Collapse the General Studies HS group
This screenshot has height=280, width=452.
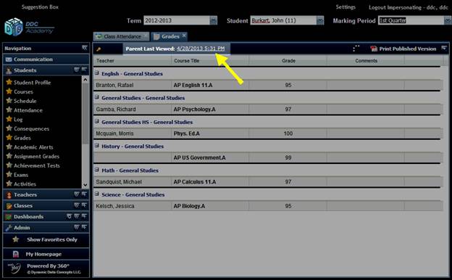click(x=97, y=122)
